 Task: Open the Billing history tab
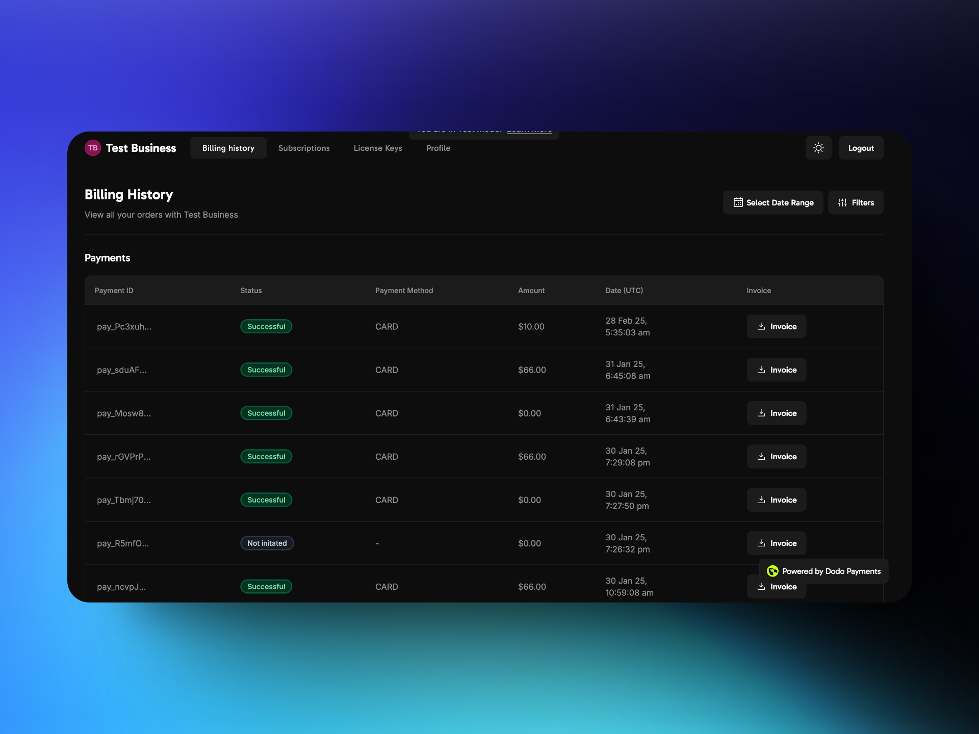(x=228, y=148)
